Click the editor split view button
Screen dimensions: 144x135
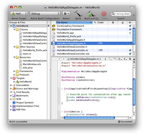[x=134, y=62]
